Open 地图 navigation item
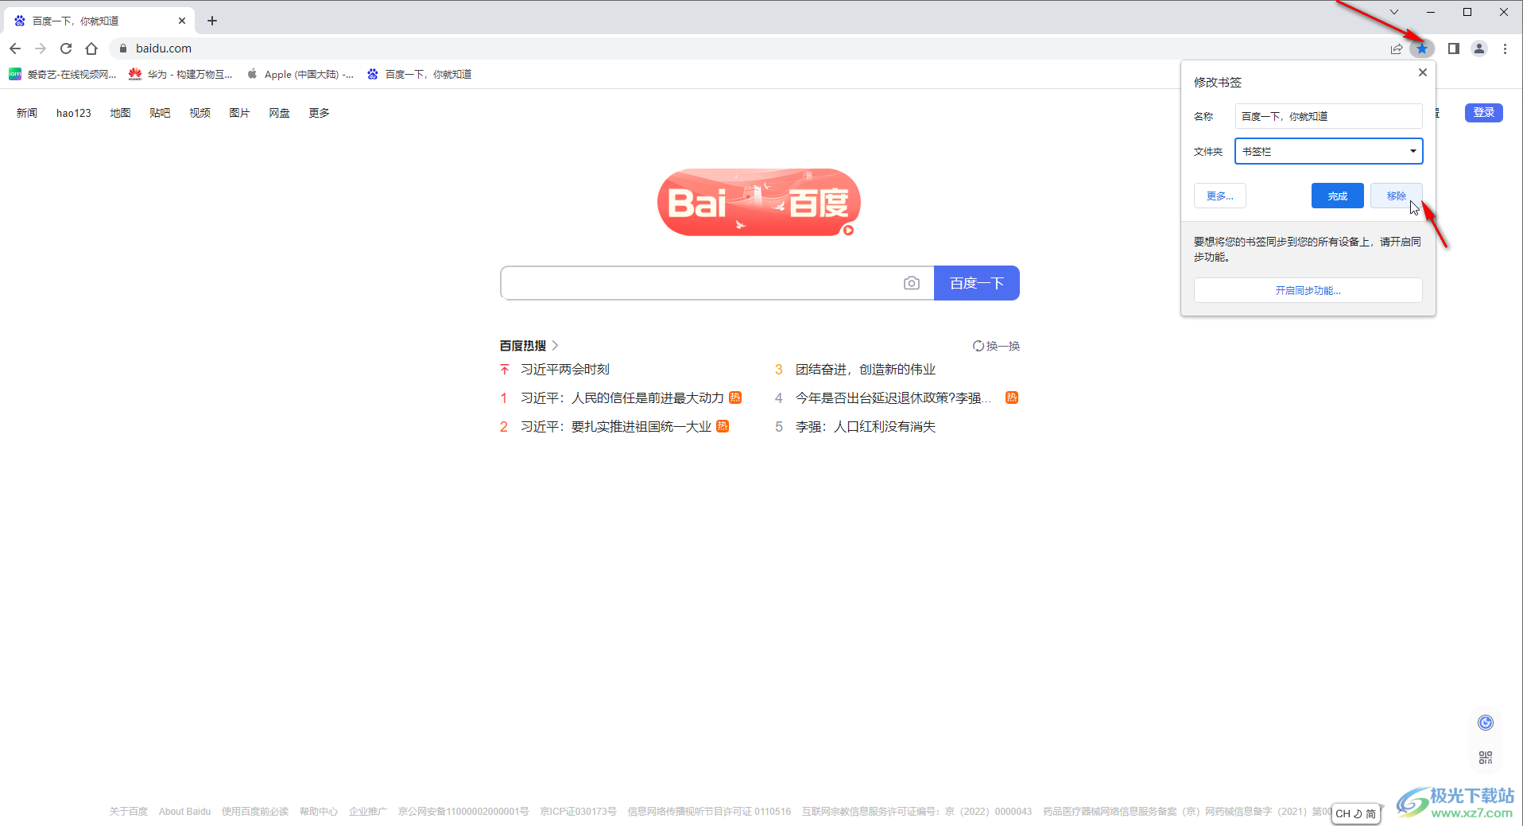Viewport: 1523px width, 826px height. (x=120, y=113)
